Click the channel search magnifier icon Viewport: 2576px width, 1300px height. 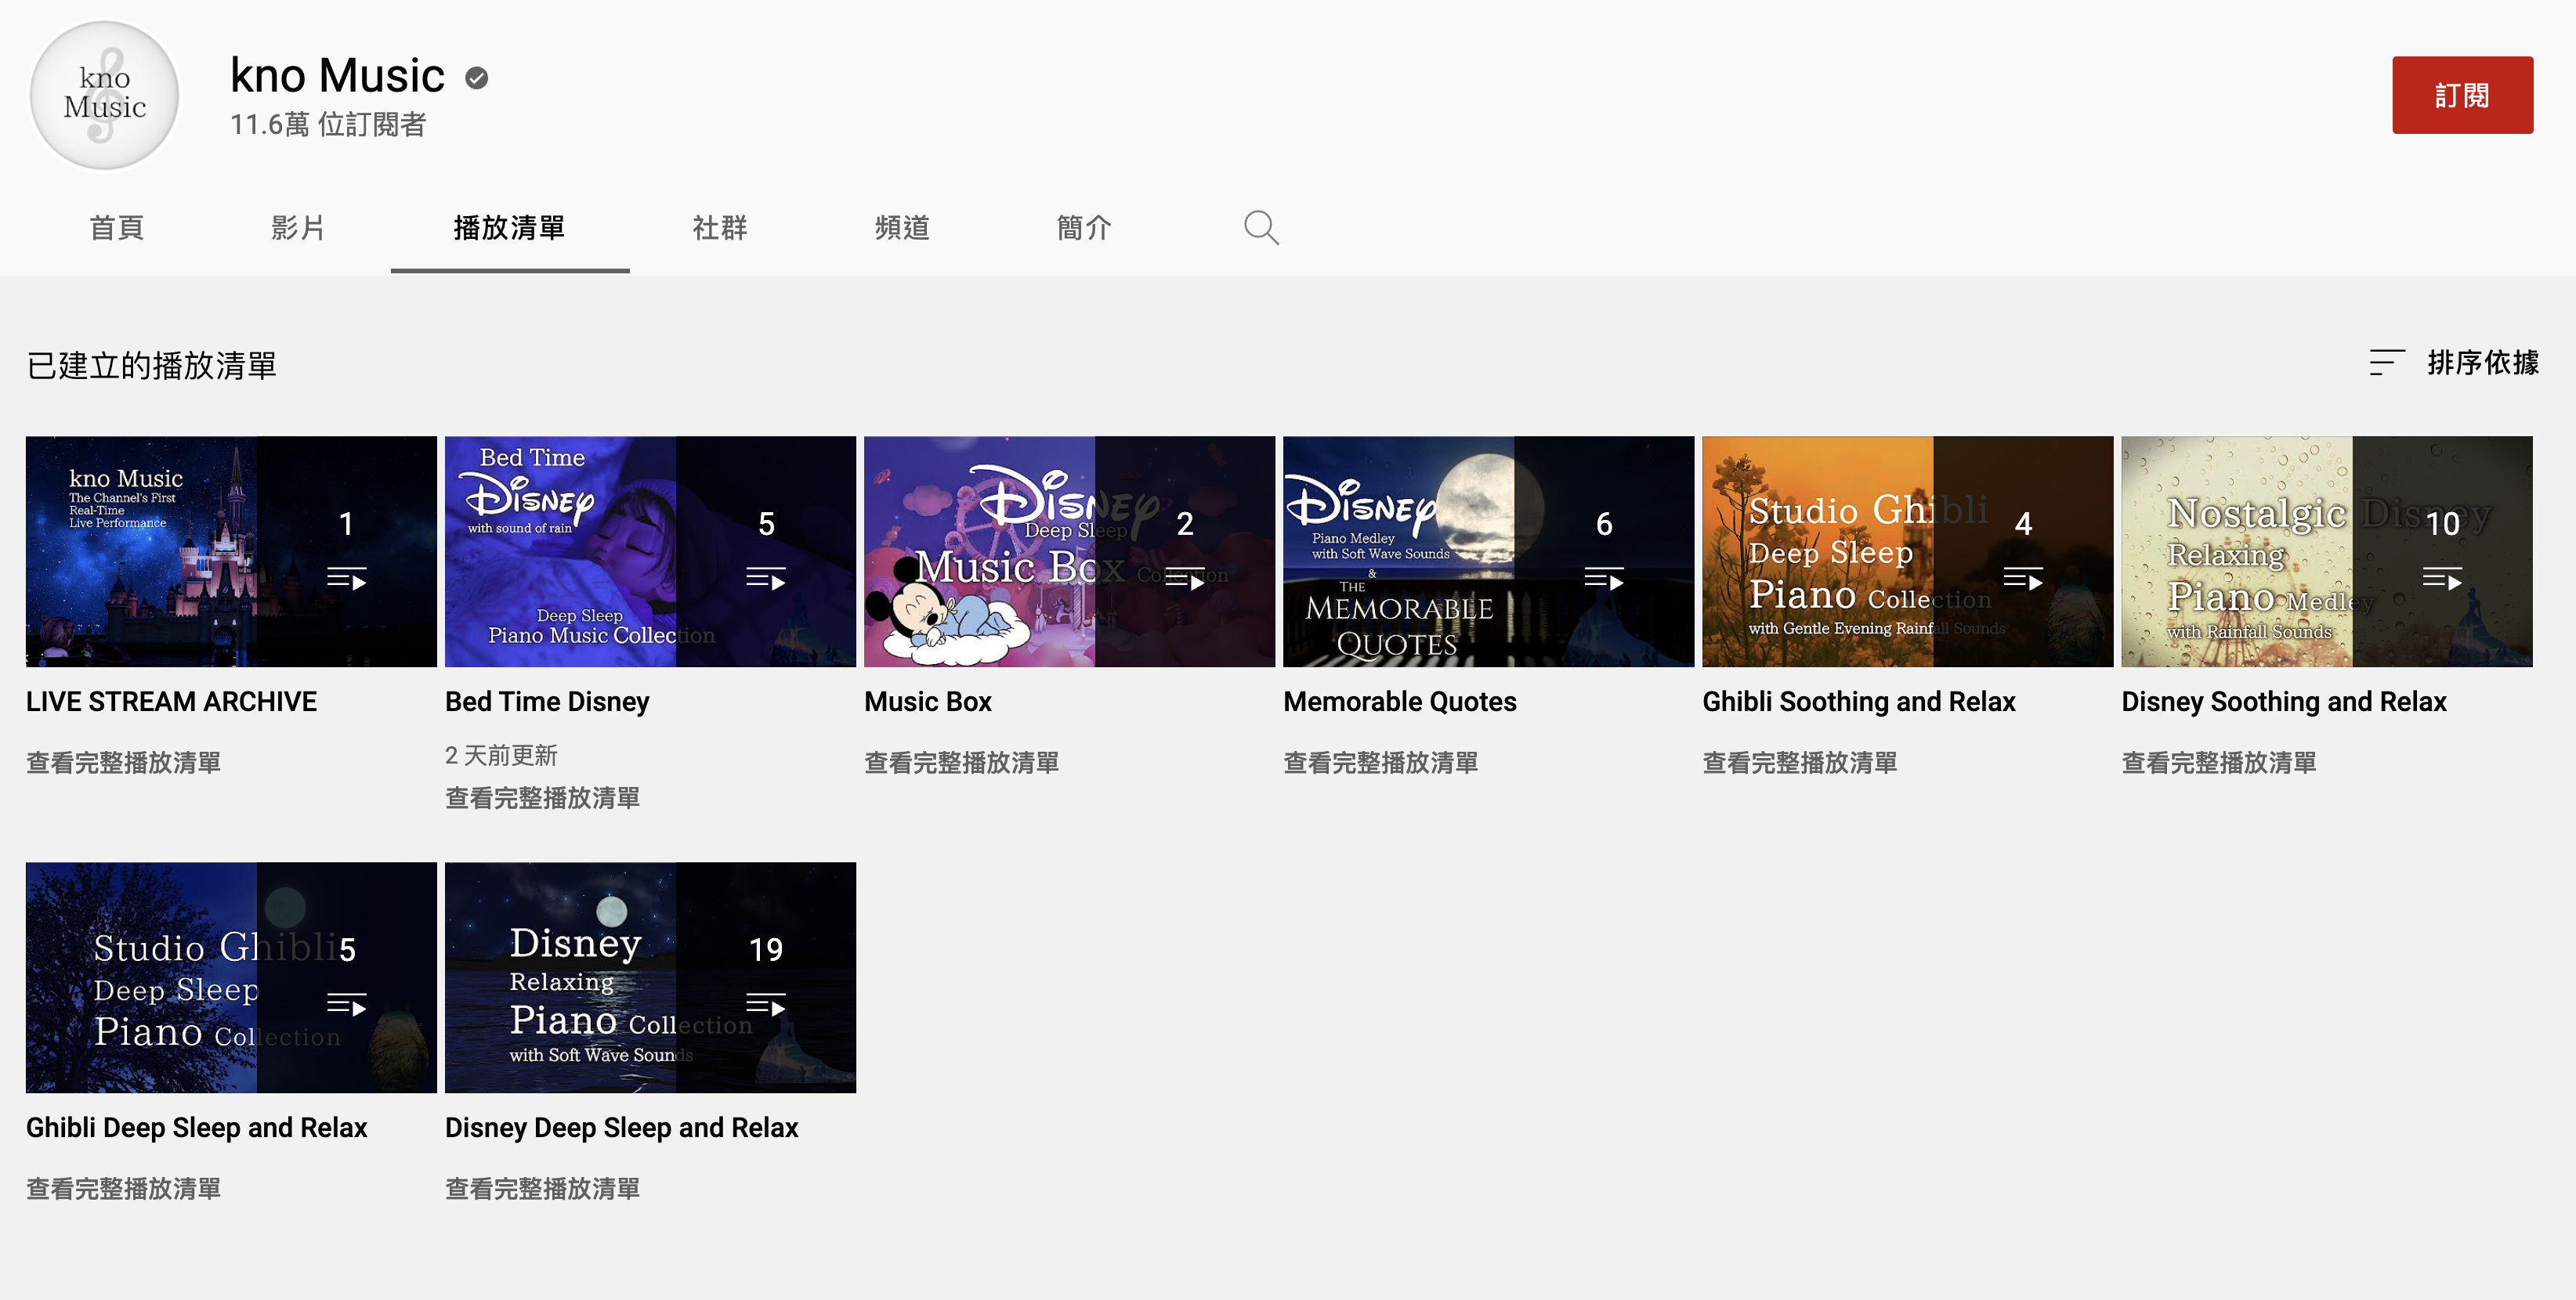click(1261, 228)
